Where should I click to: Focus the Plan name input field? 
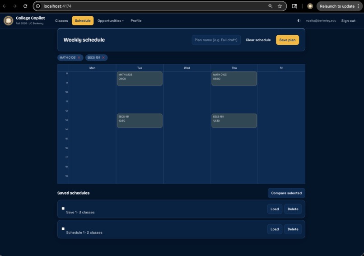pyautogui.click(x=216, y=40)
